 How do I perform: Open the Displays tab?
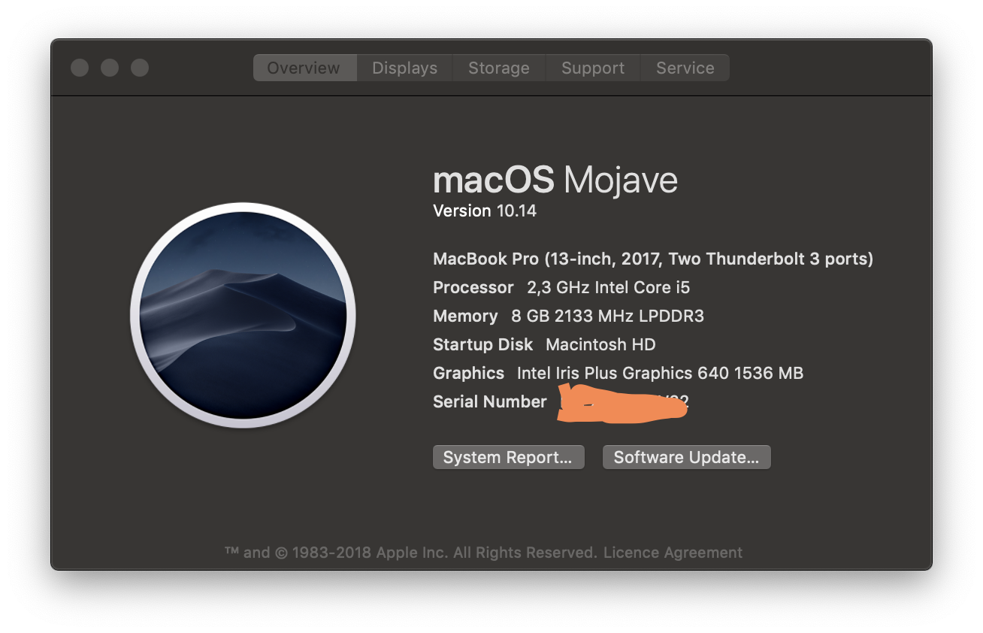click(x=404, y=68)
